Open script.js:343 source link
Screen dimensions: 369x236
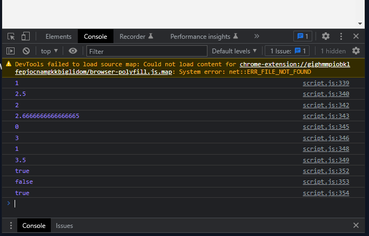(326, 116)
